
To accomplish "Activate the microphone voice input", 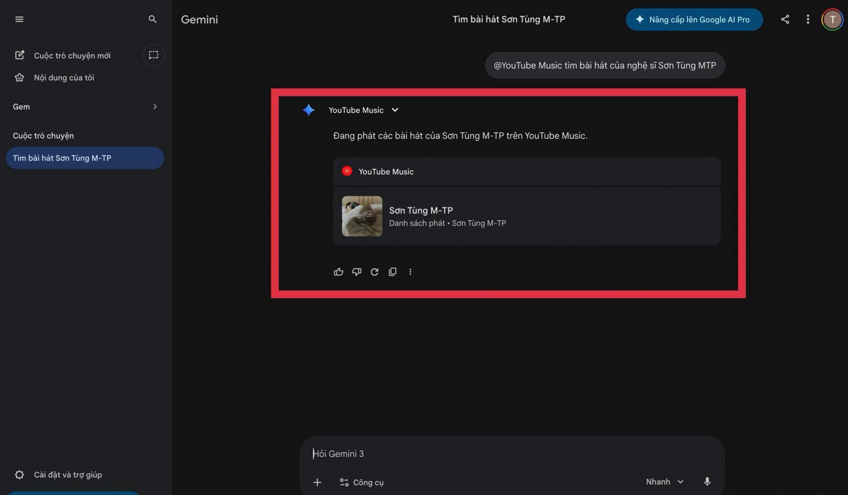I will coord(707,482).
